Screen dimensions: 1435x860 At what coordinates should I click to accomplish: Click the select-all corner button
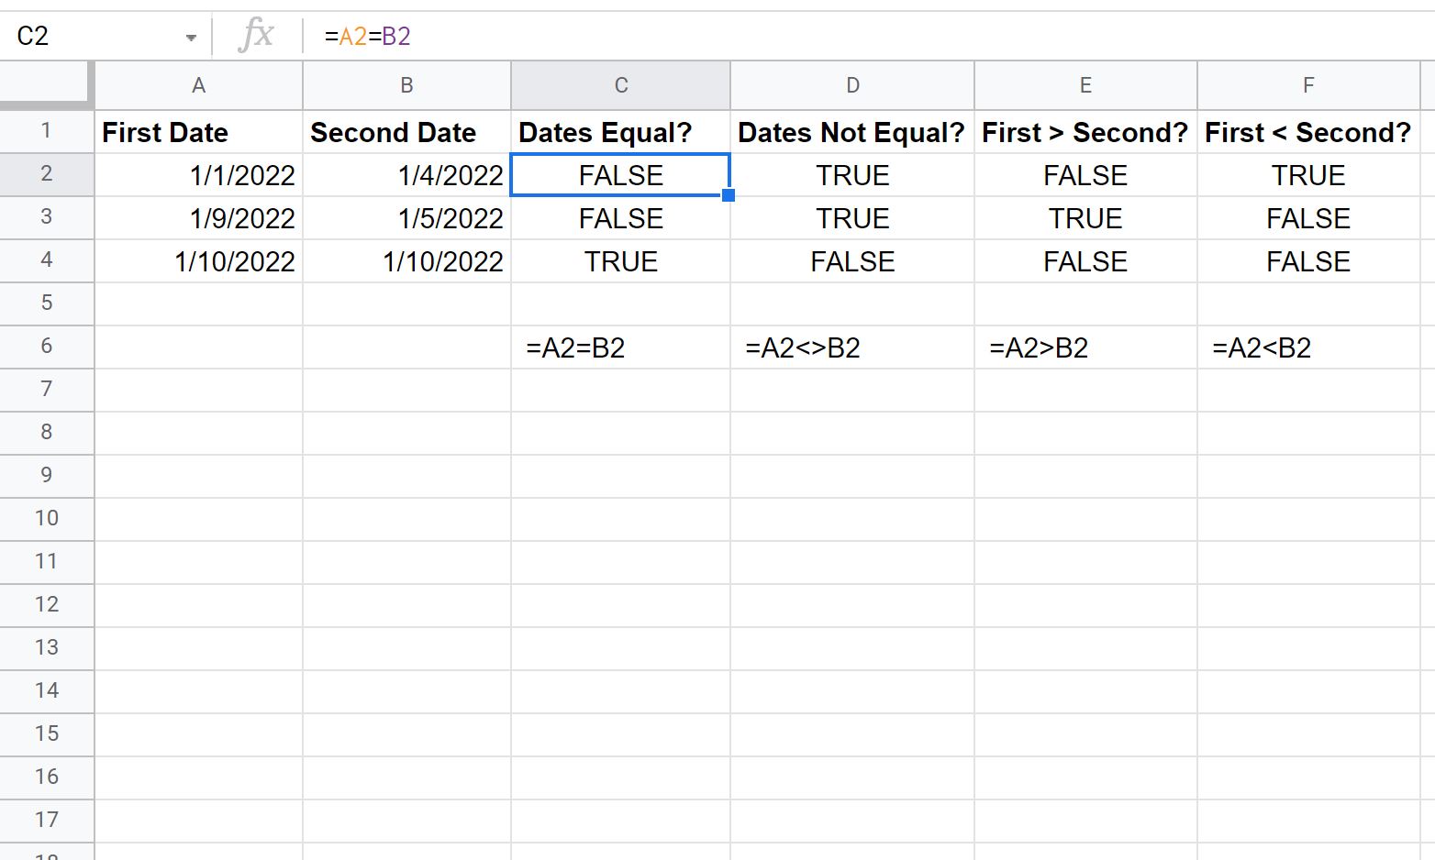click(x=46, y=85)
